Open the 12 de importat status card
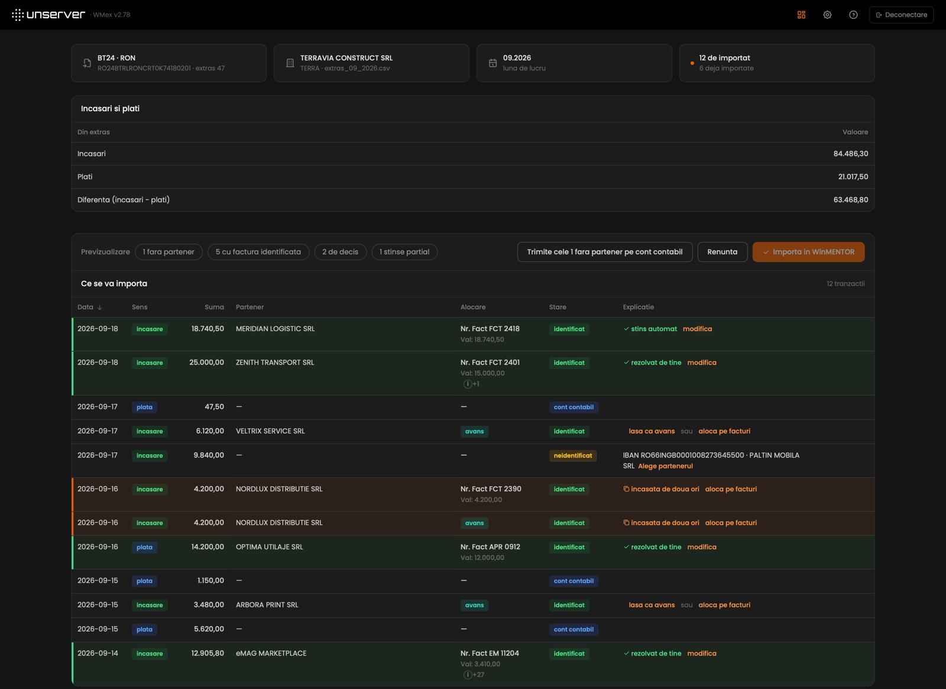 (x=777, y=63)
